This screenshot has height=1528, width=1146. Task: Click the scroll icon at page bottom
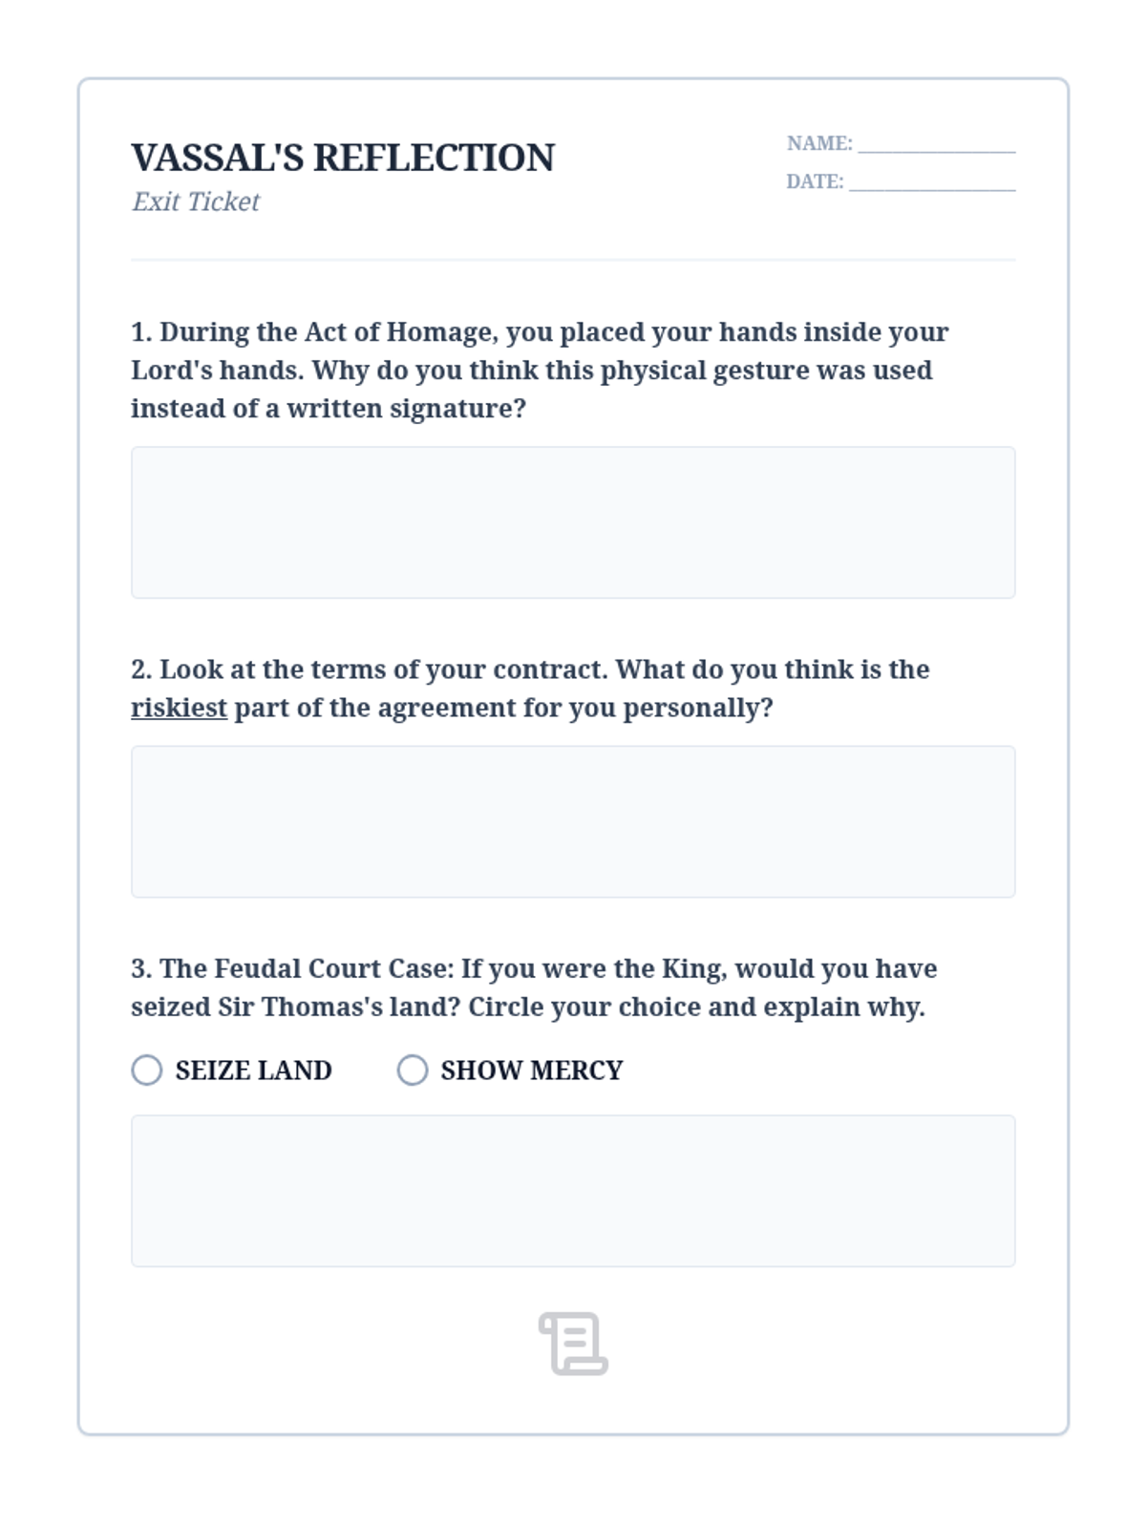click(573, 1344)
